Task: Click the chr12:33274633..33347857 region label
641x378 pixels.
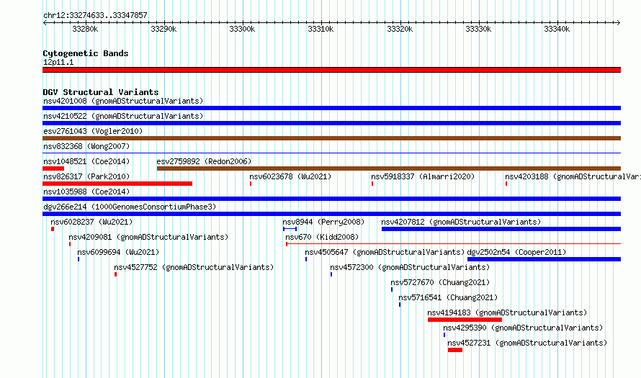Action: [95, 15]
